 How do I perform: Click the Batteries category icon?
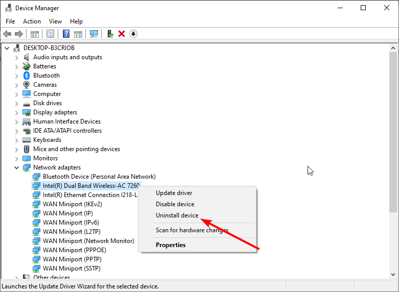click(27, 66)
